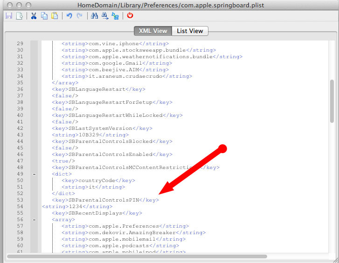Click the 10B329 string value
Screen dimensions: 339x263
click(89, 135)
